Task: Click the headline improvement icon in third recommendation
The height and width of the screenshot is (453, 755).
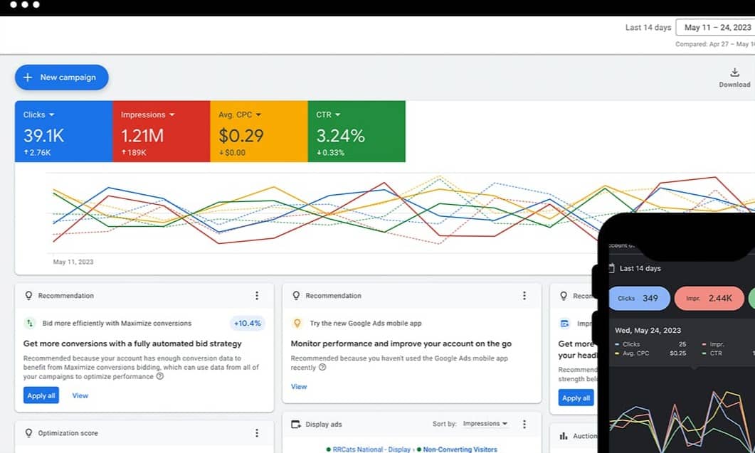Action: (x=565, y=324)
